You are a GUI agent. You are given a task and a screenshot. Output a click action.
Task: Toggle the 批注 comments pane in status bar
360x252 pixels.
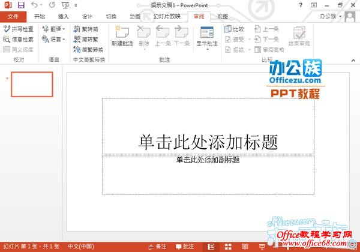coord(185,247)
